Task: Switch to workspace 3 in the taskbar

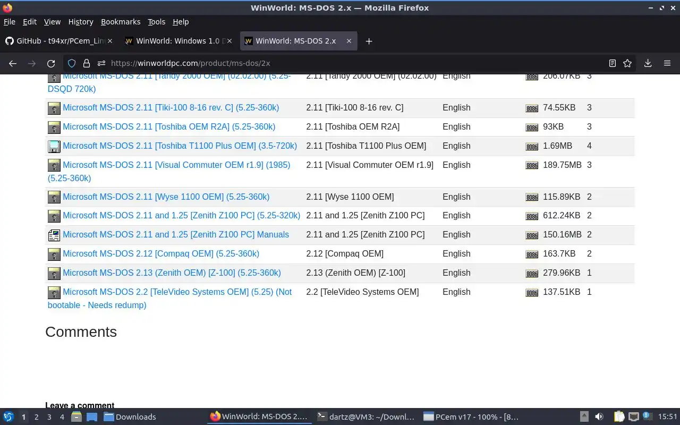Action: click(49, 417)
